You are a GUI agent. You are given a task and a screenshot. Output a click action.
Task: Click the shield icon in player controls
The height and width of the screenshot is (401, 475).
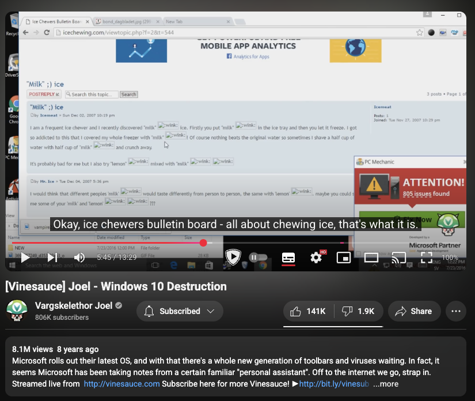point(233,257)
